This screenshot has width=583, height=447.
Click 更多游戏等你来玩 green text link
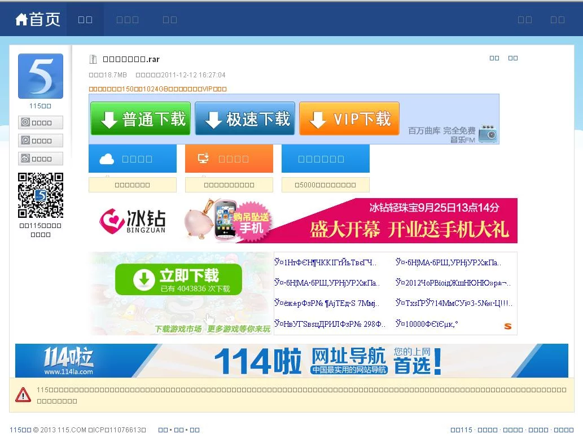coord(239,329)
